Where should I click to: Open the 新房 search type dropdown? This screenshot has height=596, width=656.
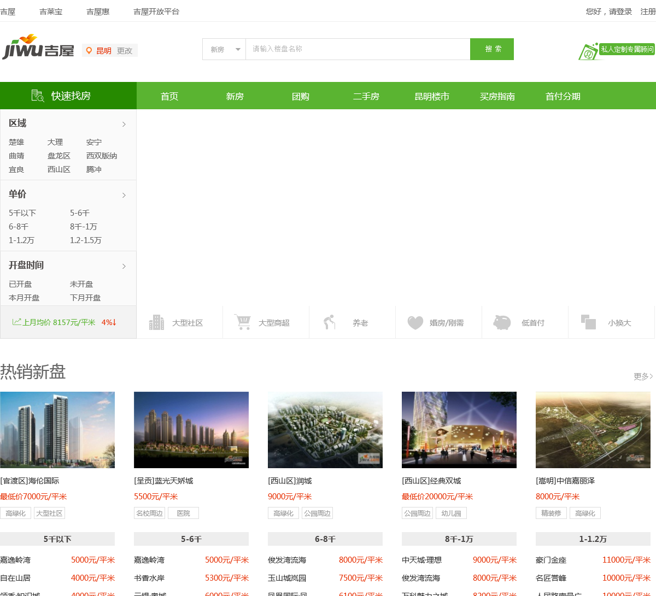(224, 49)
